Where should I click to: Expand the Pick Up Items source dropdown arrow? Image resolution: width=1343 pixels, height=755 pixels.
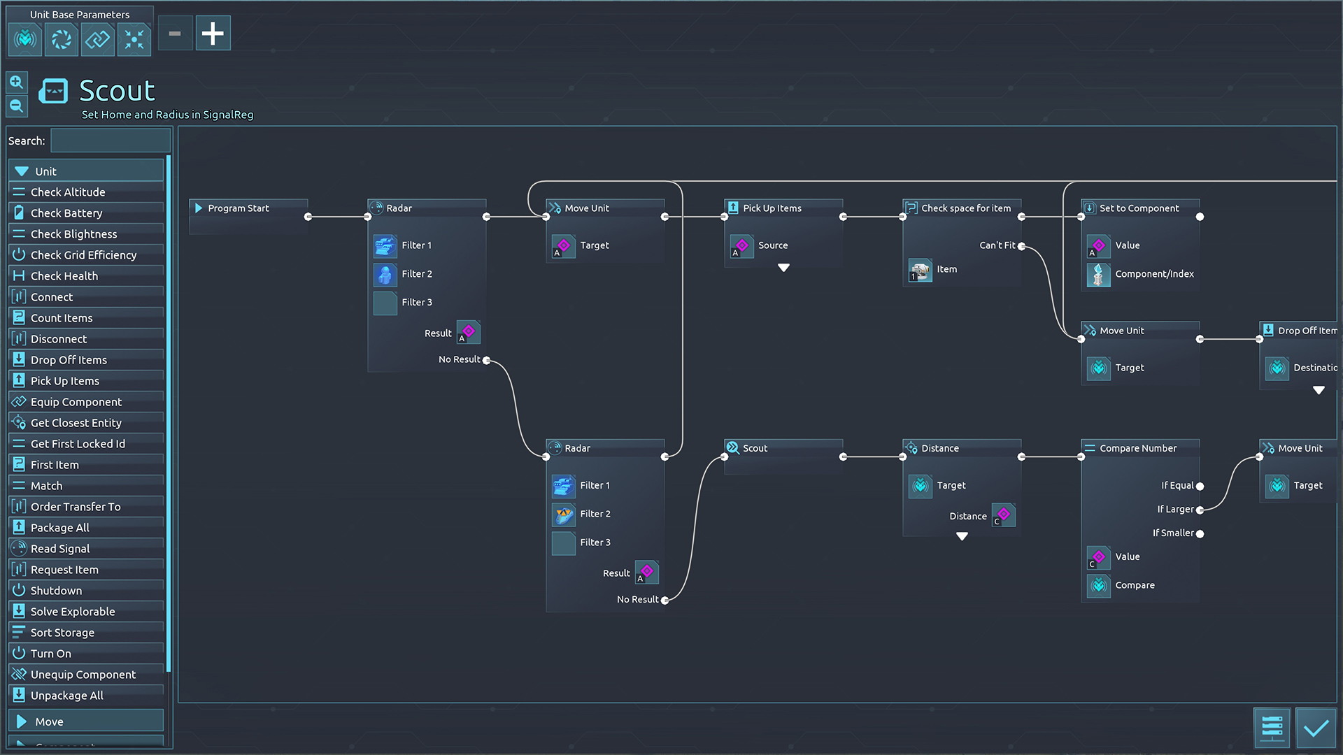[x=784, y=268]
